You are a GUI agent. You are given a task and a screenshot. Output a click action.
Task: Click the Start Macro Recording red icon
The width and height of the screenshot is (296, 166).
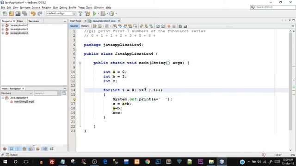coord(169,26)
